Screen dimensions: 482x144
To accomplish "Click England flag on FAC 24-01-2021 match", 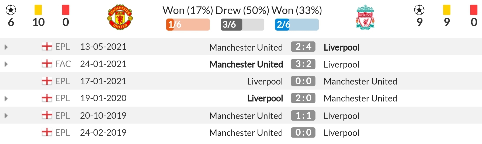I will pyautogui.click(x=47, y=64).
